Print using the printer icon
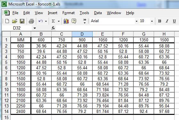Image resolution: width=179 pixels, height=120 pixels. click(x=31, y=21)
